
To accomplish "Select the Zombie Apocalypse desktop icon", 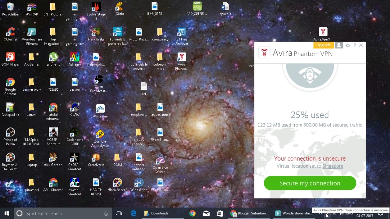I will click(x=100, y=138).
